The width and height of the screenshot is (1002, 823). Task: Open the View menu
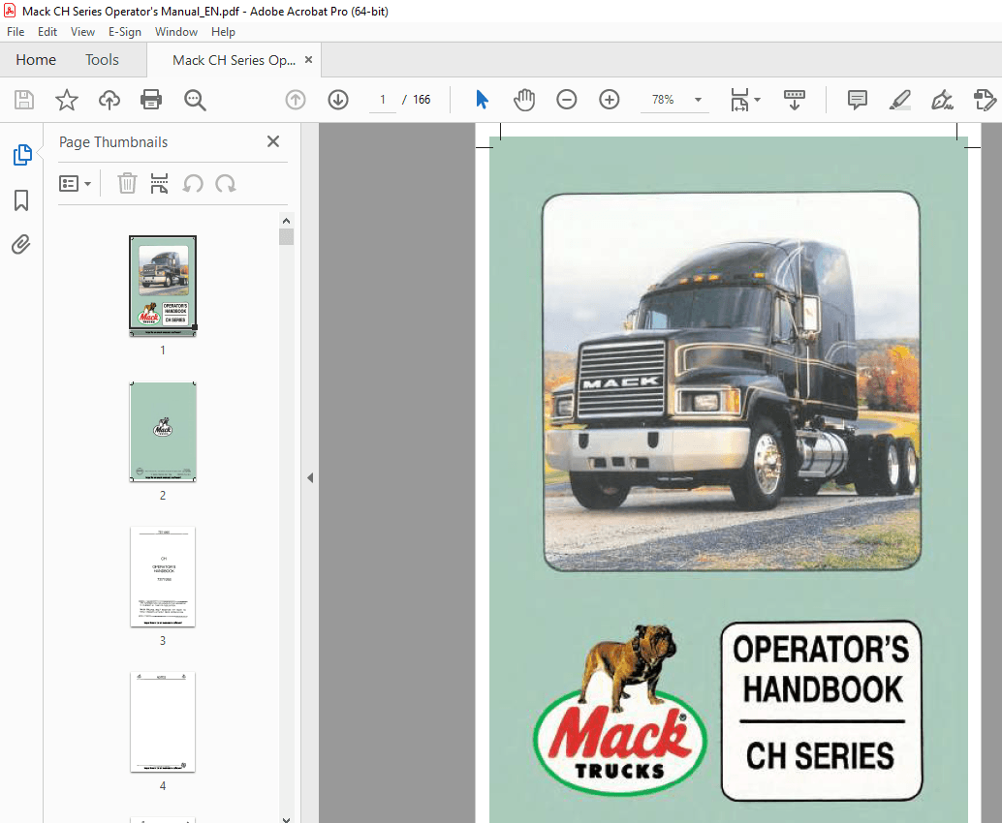tap(82, 31)
